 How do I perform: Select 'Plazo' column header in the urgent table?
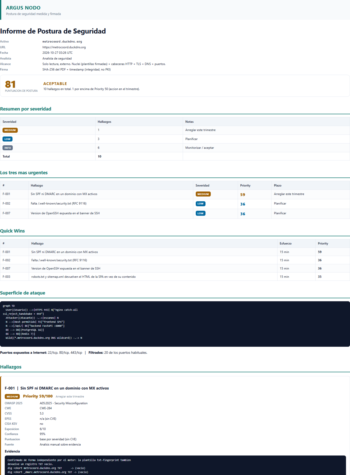278,185
